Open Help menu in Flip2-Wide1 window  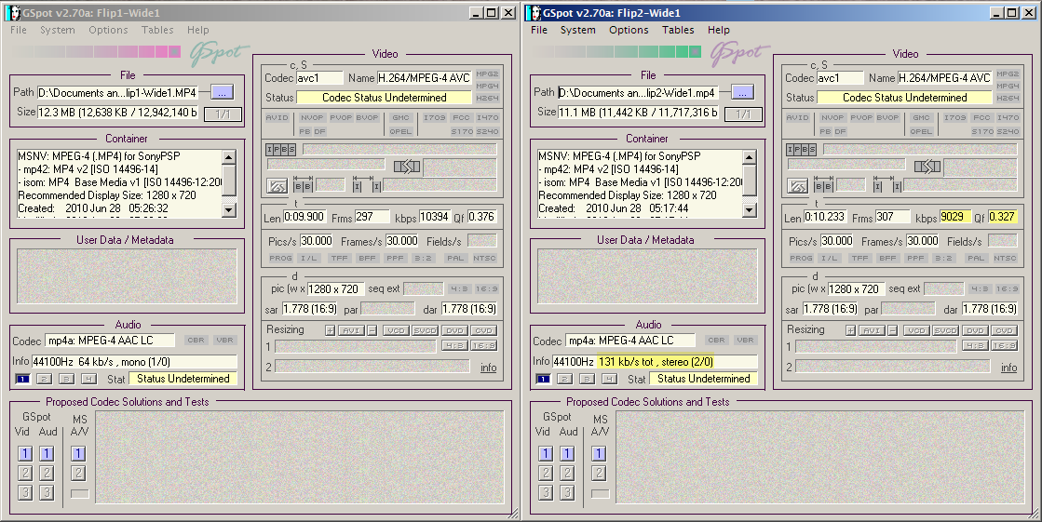tap(718, 30)
